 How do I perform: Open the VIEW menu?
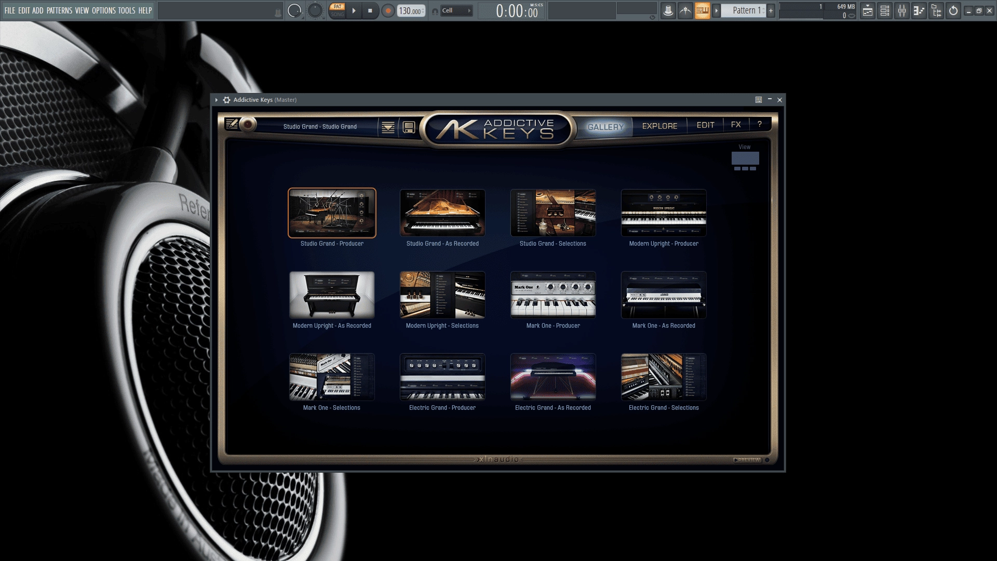point(82,10)
